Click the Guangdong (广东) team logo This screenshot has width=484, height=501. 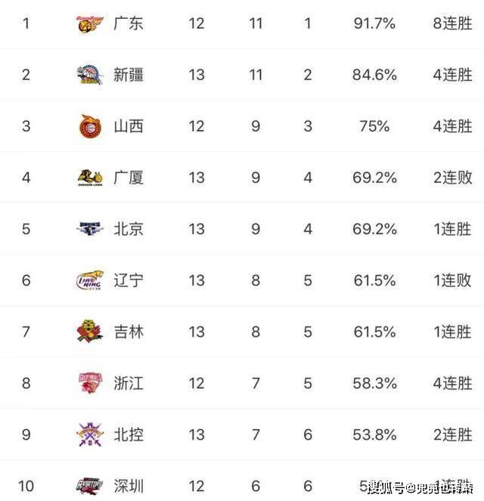tap(90, 24)
